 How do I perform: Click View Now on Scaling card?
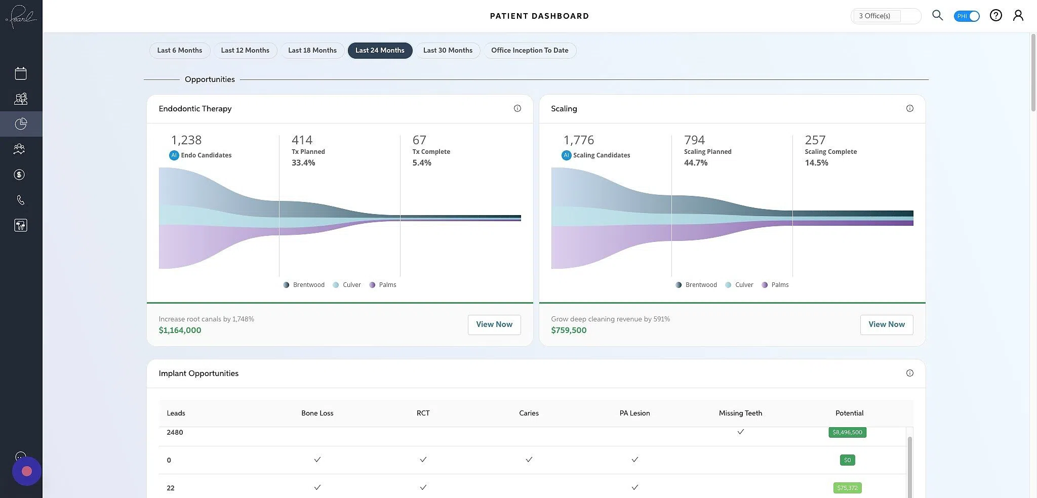[x=886, y=324]
